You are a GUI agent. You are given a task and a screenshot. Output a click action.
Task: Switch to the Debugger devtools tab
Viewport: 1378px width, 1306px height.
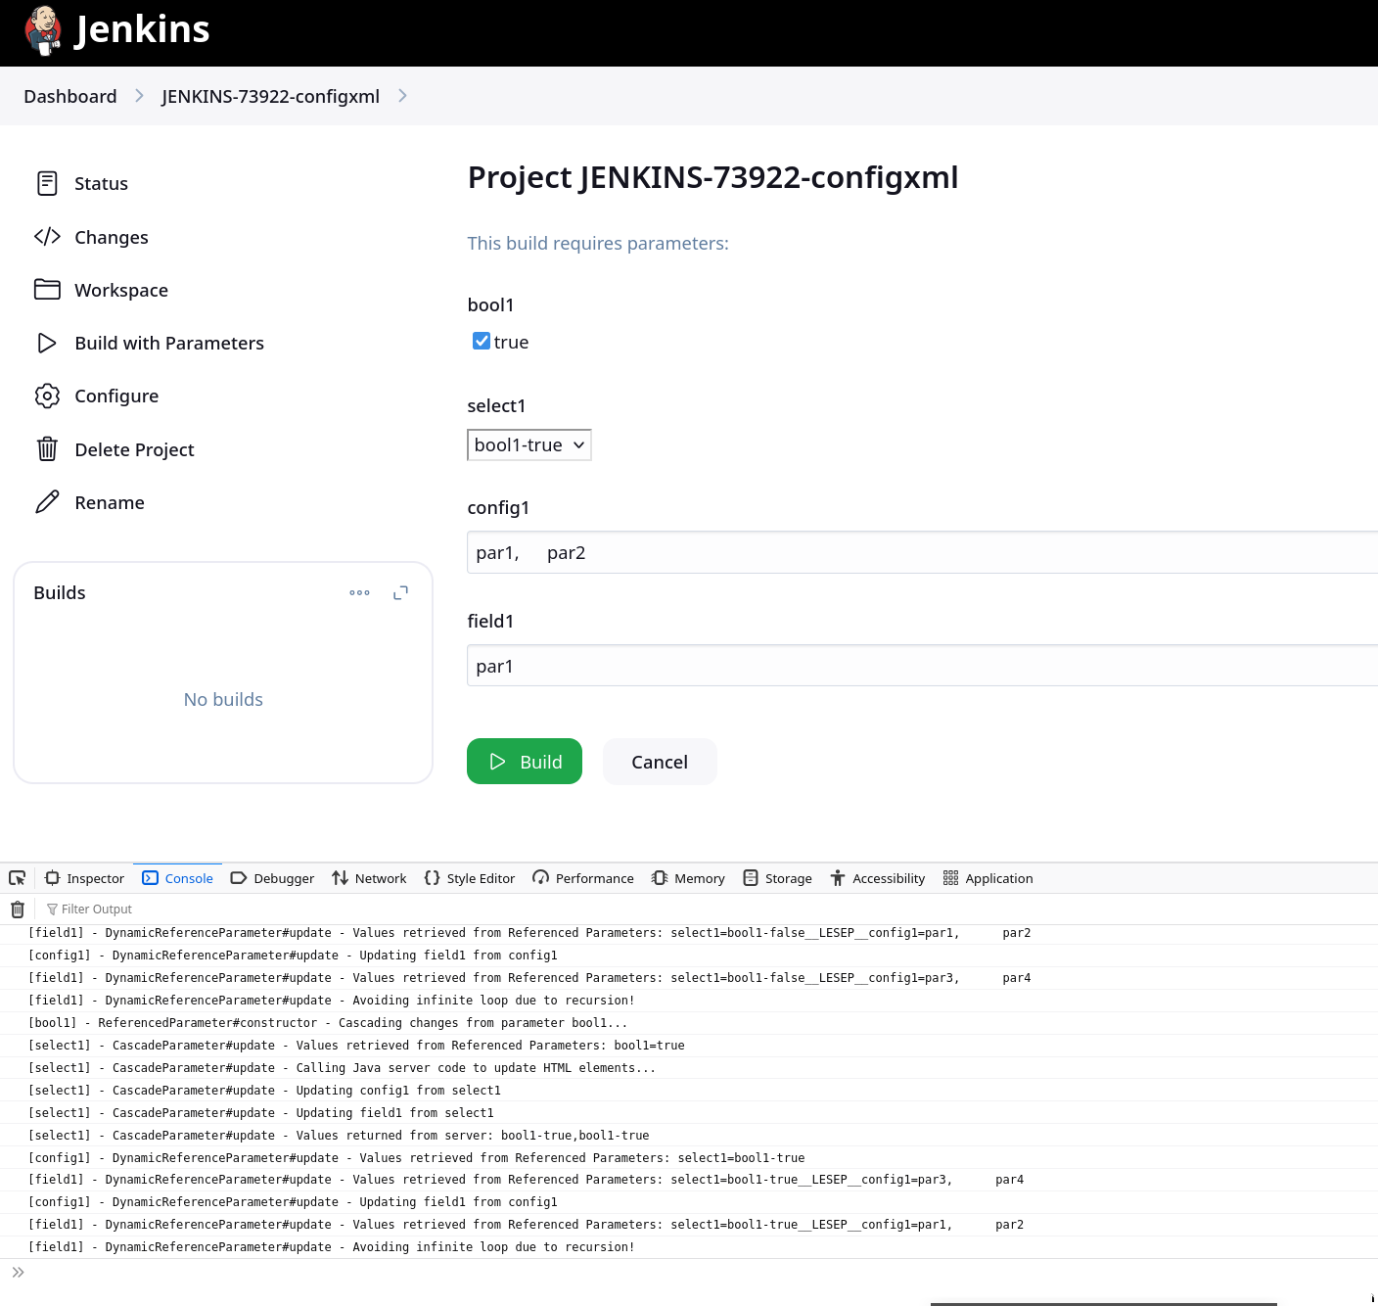coord(273,878)
